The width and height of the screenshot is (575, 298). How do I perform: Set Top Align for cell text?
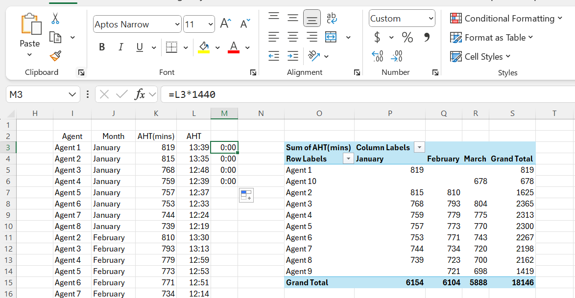(274, 17)
